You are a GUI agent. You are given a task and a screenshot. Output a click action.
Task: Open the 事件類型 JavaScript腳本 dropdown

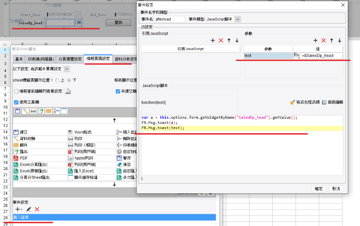click(x=238, y=19)
